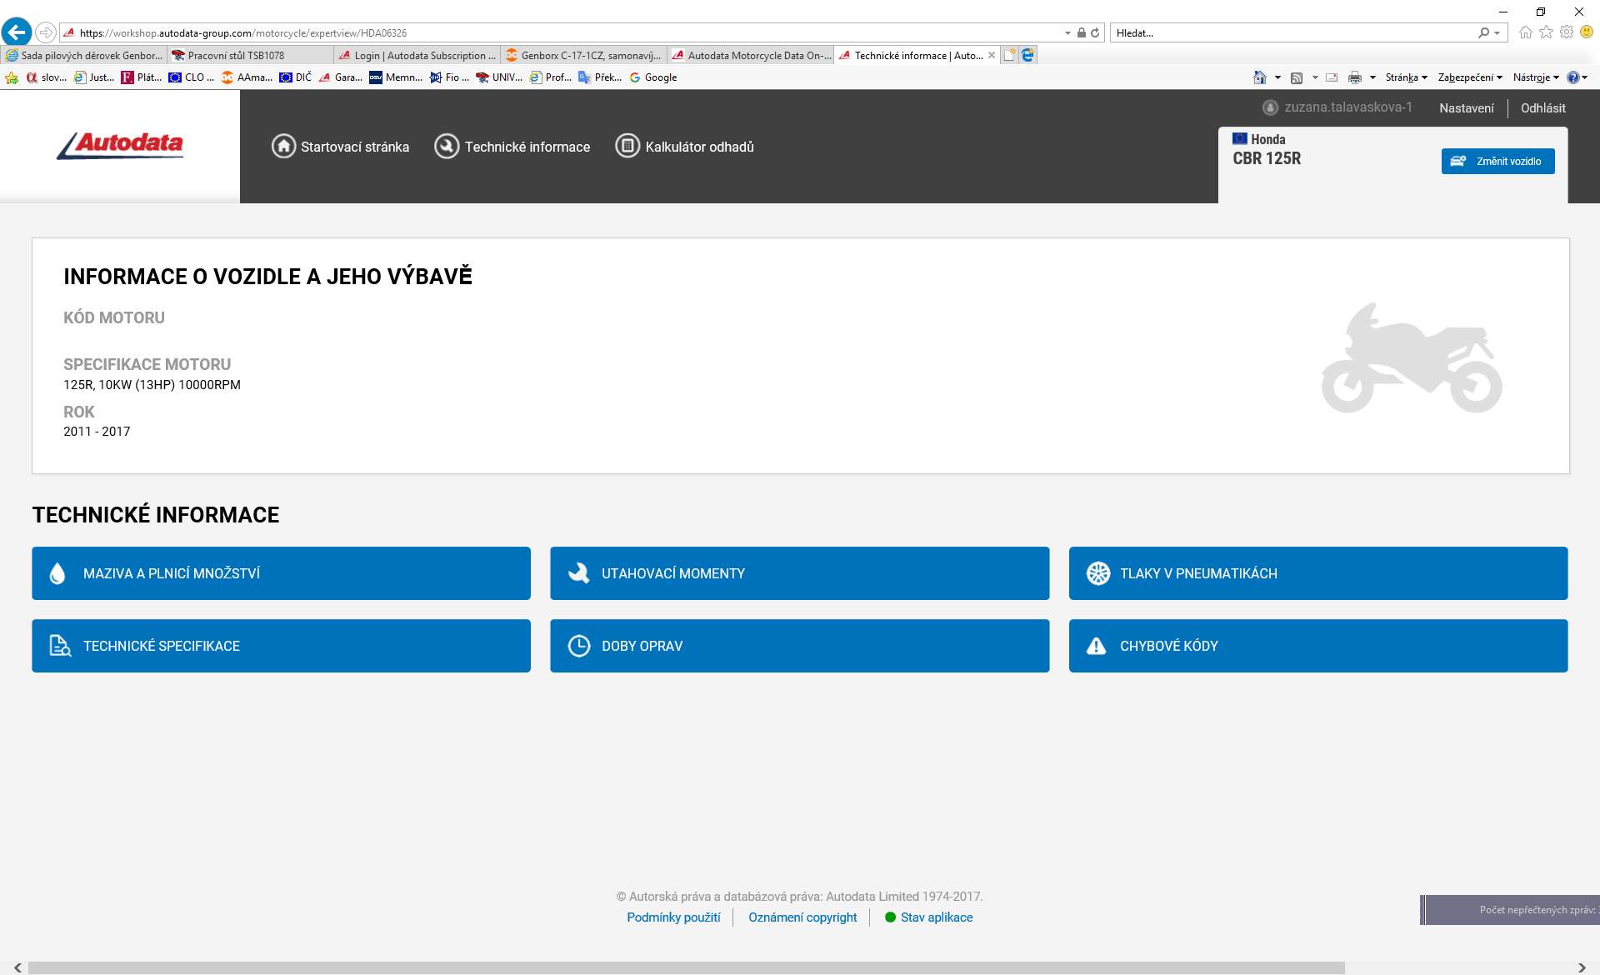Click the Technické informace wrench icon
Viewport: 1600px width, 975px height.
(x=447, y=146)
